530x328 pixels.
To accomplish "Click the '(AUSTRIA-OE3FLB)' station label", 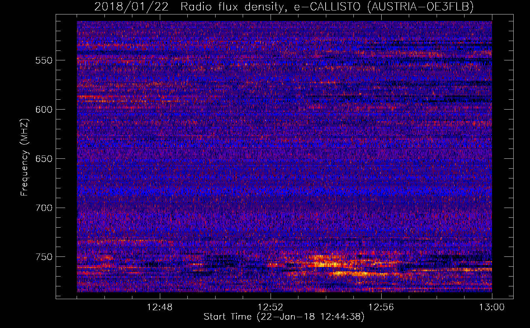I will pyautogui.click(x=421, y=7).
